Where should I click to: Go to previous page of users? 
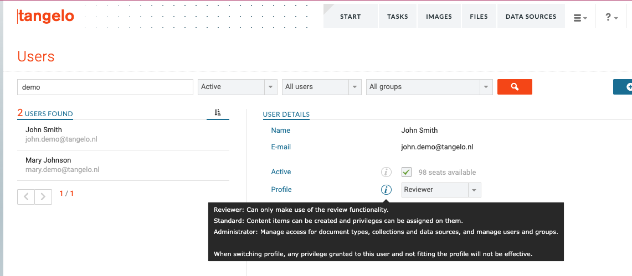click(x=26, y=197)
